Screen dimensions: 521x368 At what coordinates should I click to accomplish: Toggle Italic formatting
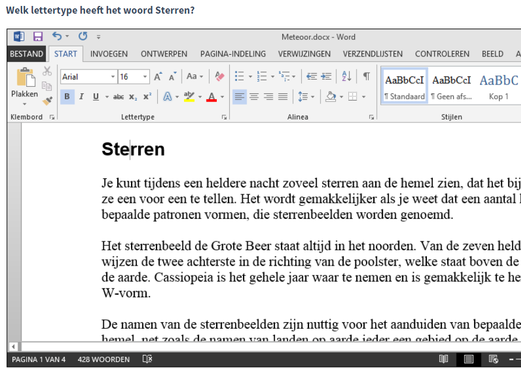81,97
